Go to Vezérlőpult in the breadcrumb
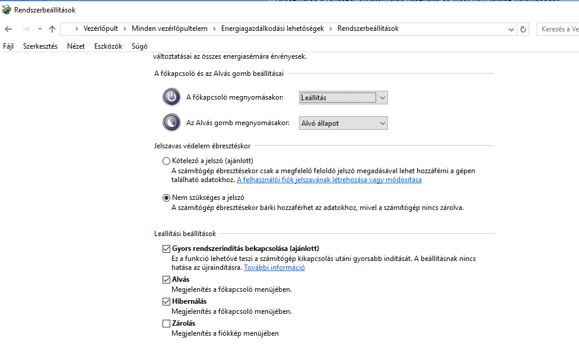 point(101,28)
